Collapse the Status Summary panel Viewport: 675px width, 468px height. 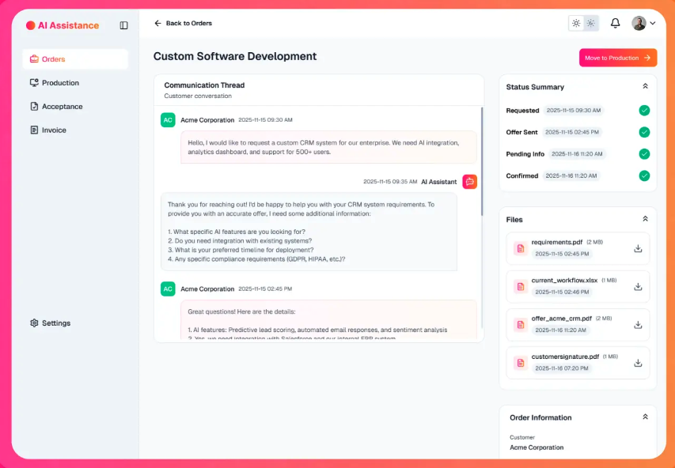[x=645, y=86]
